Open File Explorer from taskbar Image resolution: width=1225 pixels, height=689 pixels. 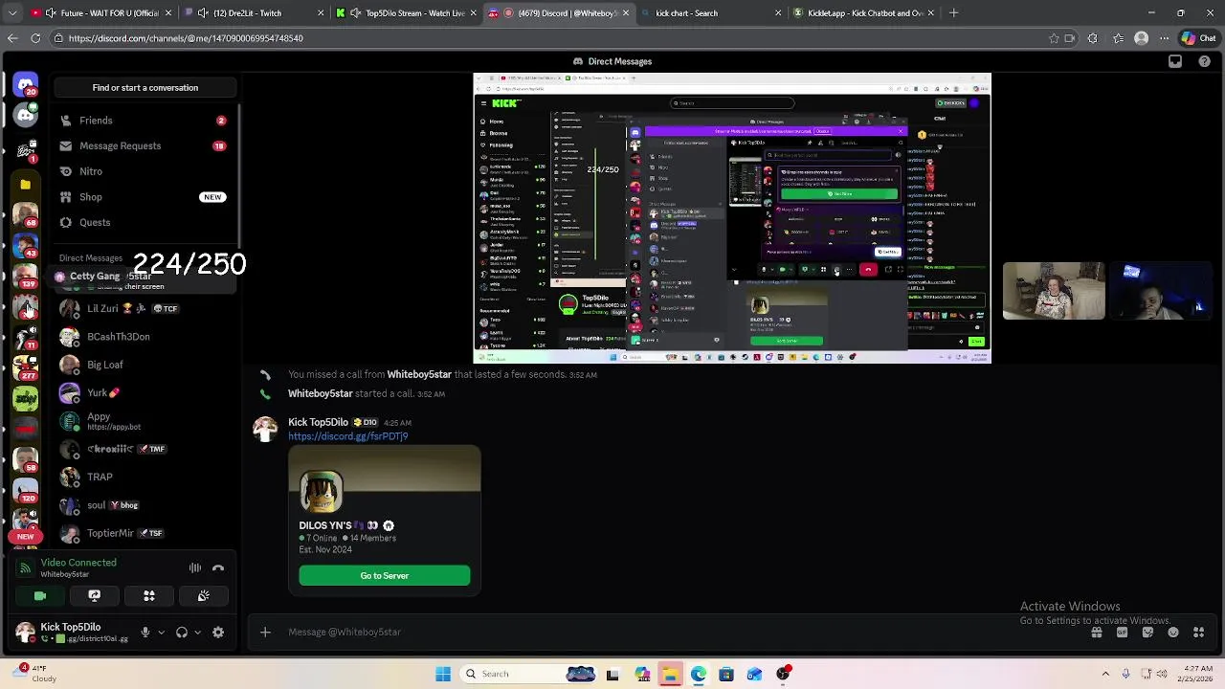pos(670,674)
